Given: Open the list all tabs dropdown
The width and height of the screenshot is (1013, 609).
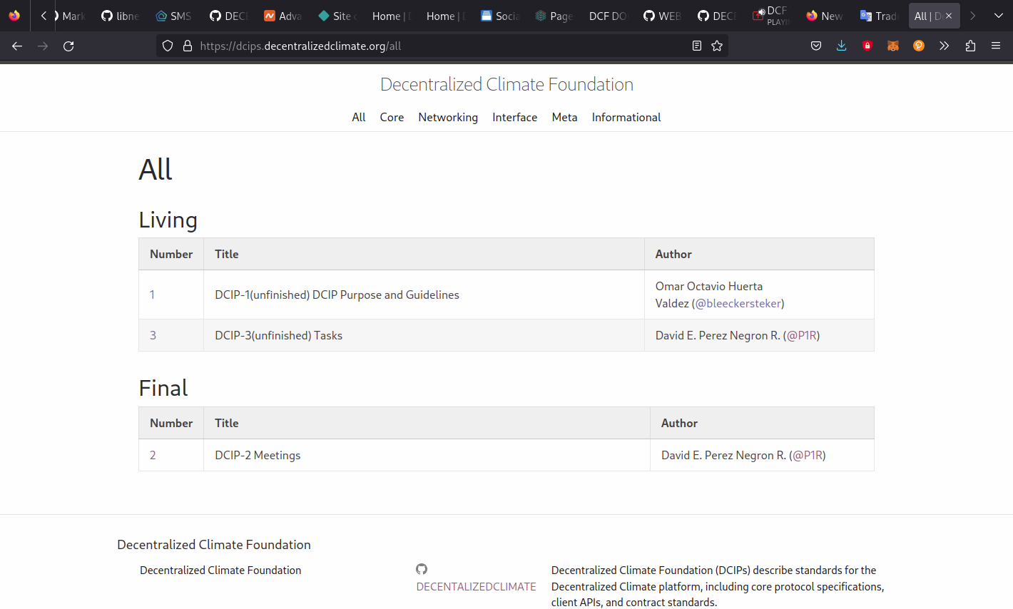Looking at the screenshot, I should pos(999,16).
